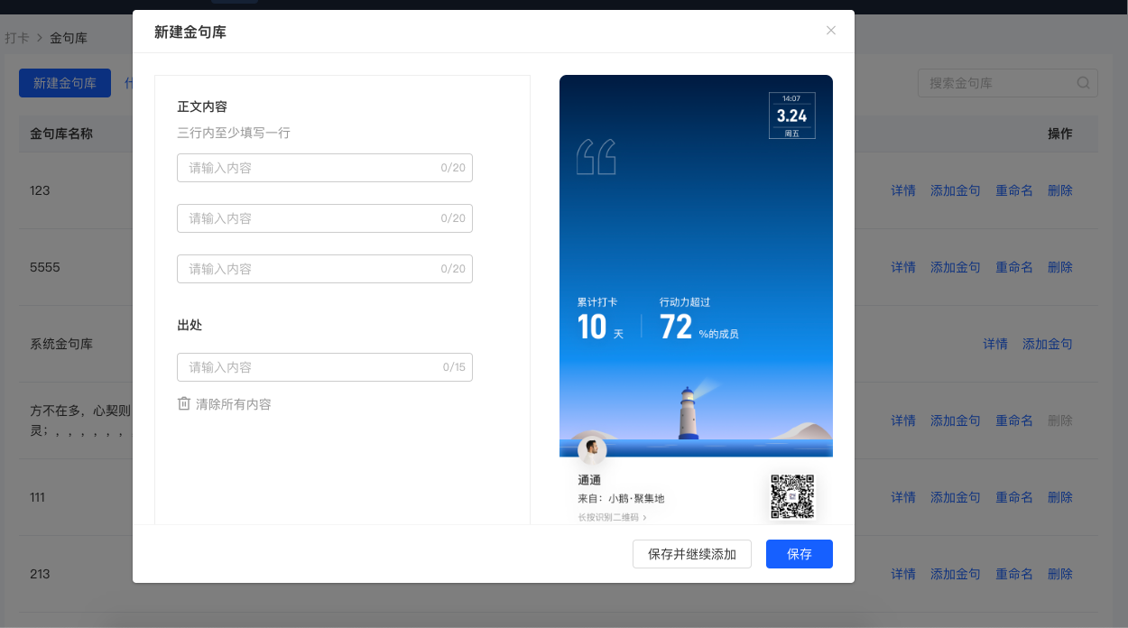Open 详情 for the 123 library
1128x628 pixels.
pos(903,190)
